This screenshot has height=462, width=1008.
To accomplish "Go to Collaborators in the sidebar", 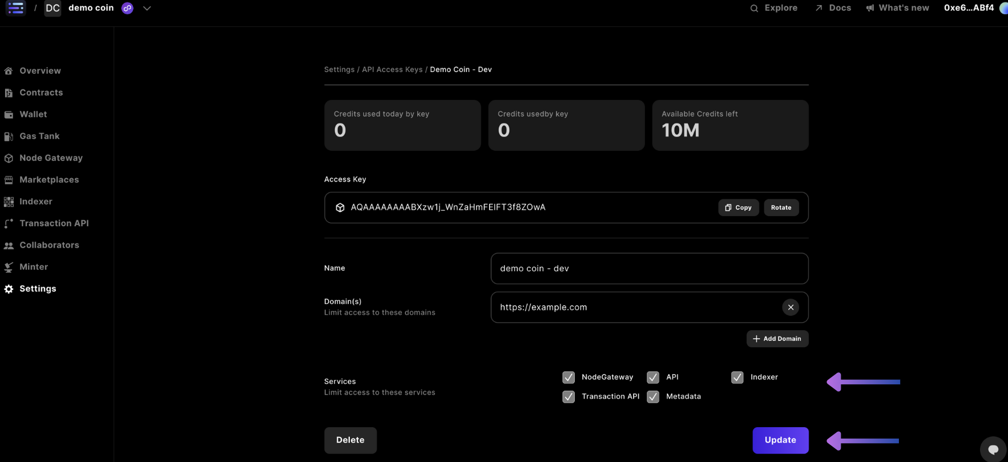I will click(x=49, y=245).
